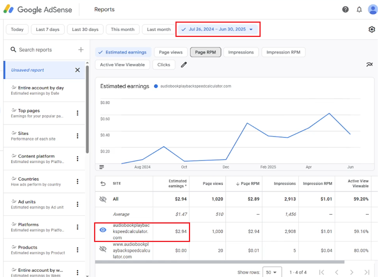Hide audiobookplaybackspeedcalculator.com from the chart

pyautogui.click(x=103, y=230)
